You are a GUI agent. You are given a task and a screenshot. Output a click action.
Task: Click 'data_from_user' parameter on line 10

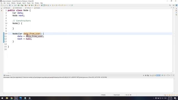point(32,34)
